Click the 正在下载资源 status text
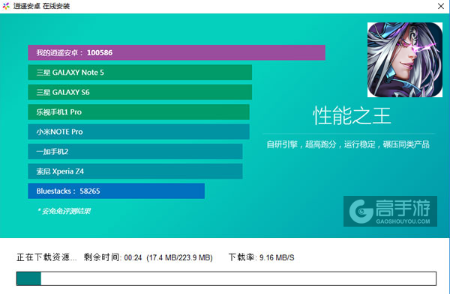The height and width of the screenshot is (294, 450). click(46, 257)
